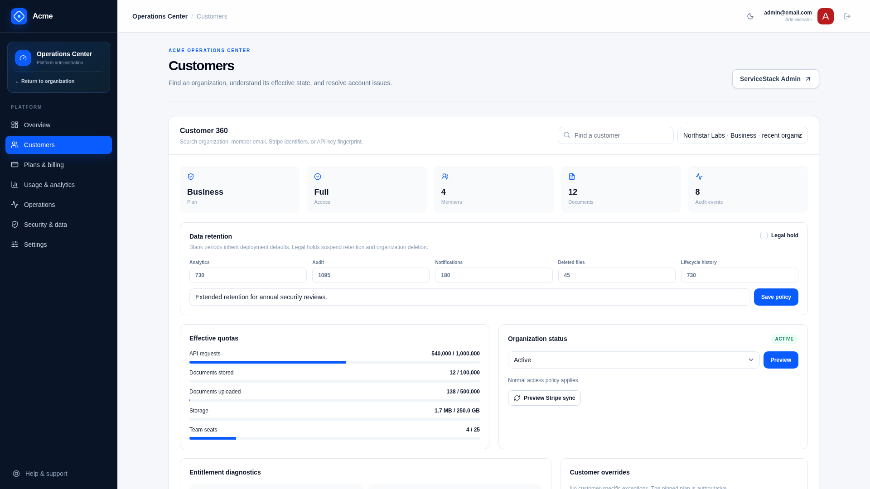Open the admin avatar badge
This screenshot has height=489, width=870.
(x=826, y=16)
